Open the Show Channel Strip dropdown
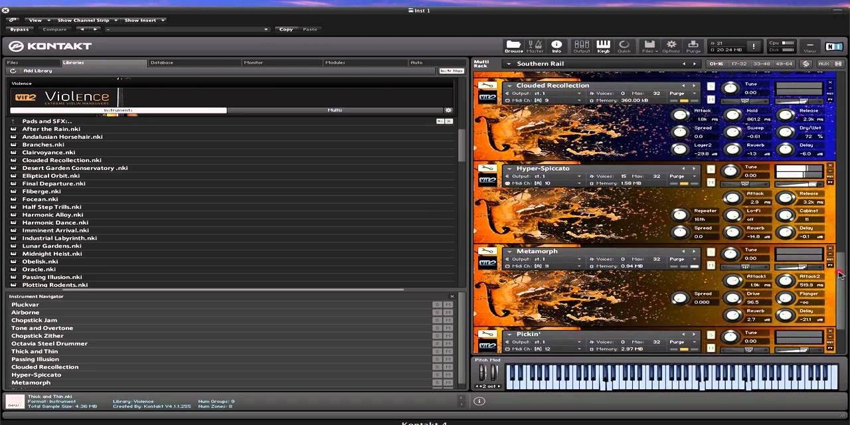The height and width of the screenshot is (425, 850). click(x=87, y=20)
